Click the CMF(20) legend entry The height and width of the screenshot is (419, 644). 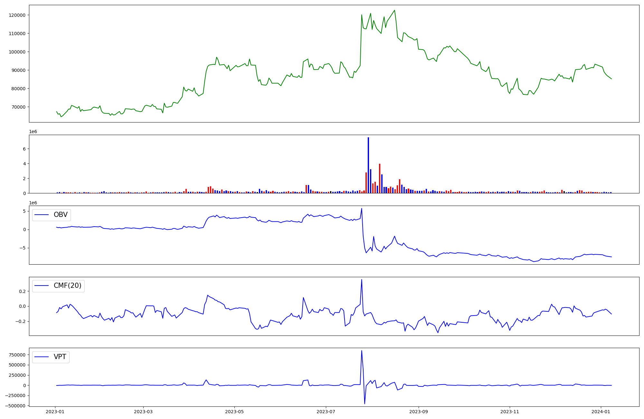(67, 286)
